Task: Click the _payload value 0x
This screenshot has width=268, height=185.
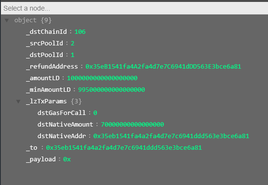Action: [67, 159]
